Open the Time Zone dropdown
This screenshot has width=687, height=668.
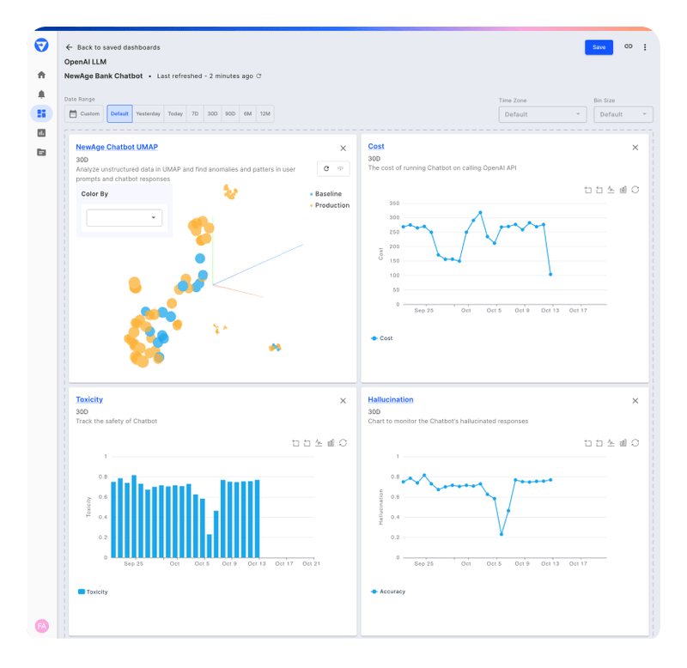(543, 113)
